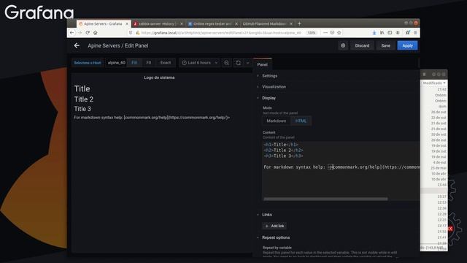Select the 26 de out row in file manager

click(x=434, y=112)
